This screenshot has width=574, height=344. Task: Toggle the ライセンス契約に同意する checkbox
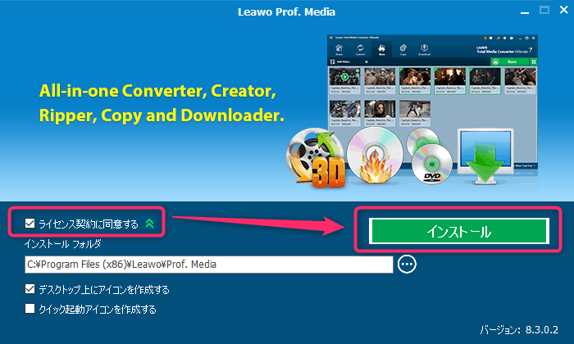pyautogui.click(x=30, y=222)
